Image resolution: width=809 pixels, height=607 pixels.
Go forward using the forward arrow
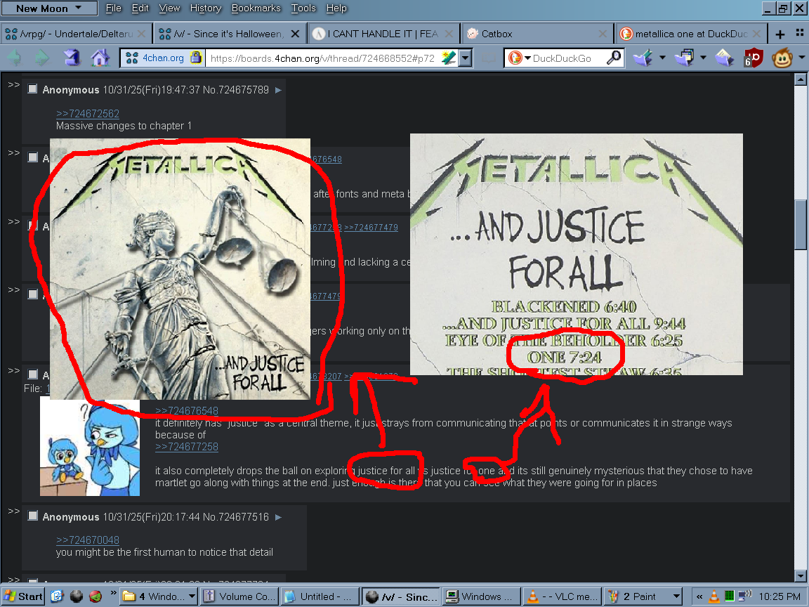click(x=42, y=58)
